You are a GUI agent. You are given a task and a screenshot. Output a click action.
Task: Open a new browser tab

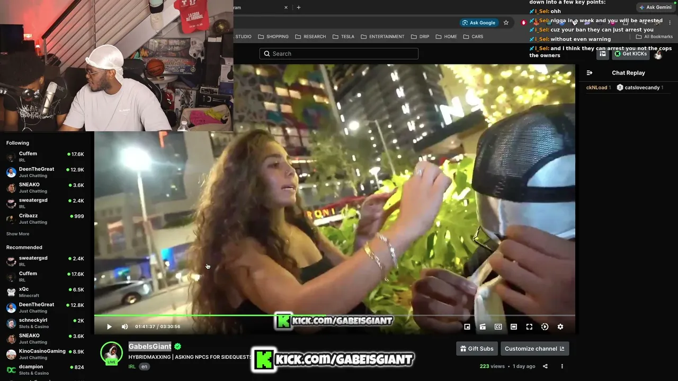(299, 7)
